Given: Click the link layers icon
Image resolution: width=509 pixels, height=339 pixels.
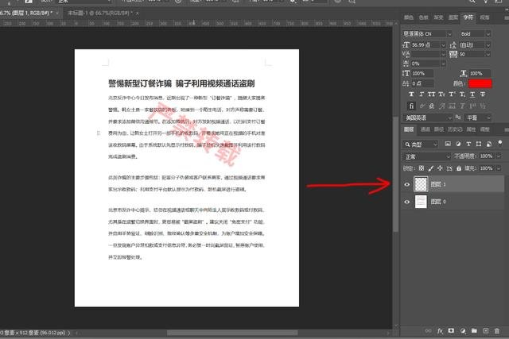Looking at the screenshot, I should [x=429, y=330].
